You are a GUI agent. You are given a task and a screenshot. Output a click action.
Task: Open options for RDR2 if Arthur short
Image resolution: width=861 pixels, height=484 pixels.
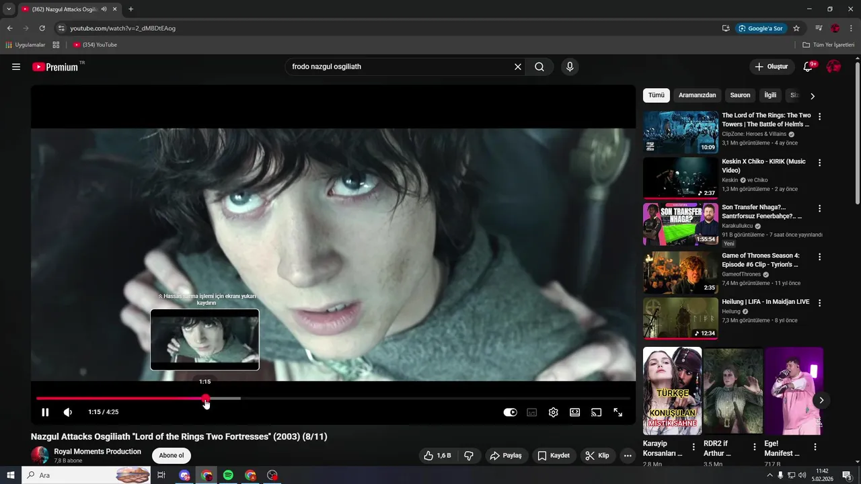(755, 447)
